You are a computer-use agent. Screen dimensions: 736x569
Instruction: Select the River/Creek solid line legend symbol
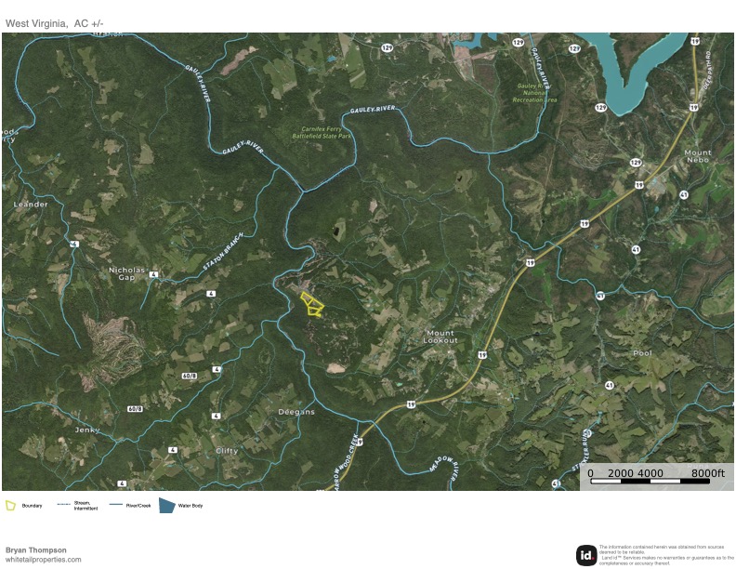116,505
